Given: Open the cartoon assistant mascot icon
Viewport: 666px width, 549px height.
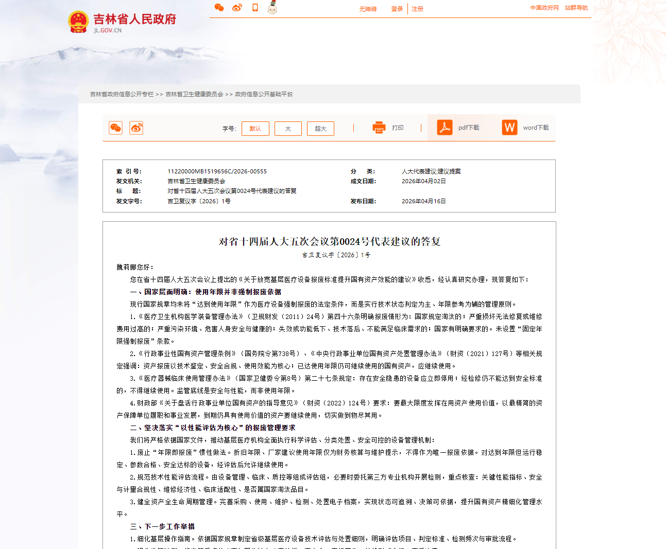Looking at the screenshot, I should tap(272, 7).
